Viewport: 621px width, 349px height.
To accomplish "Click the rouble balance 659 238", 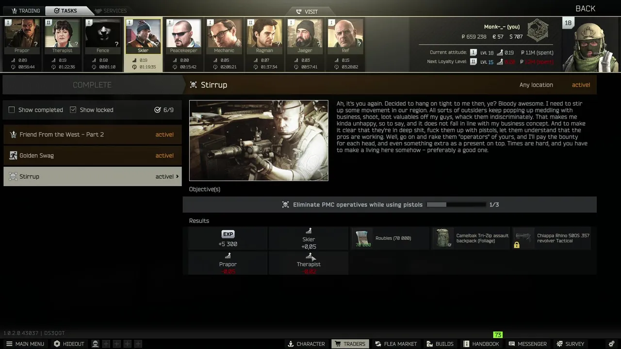I will [474, 37].
